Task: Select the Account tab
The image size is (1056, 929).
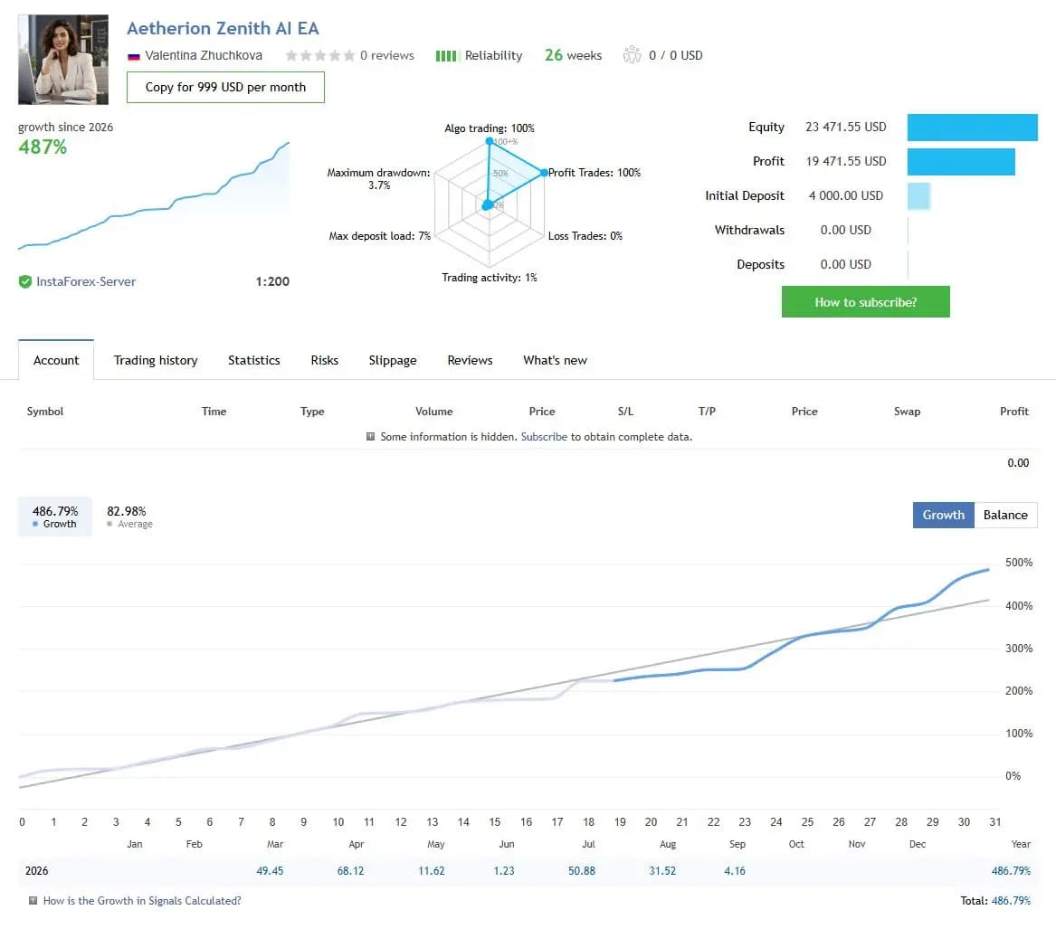Action: pos(56,360)
